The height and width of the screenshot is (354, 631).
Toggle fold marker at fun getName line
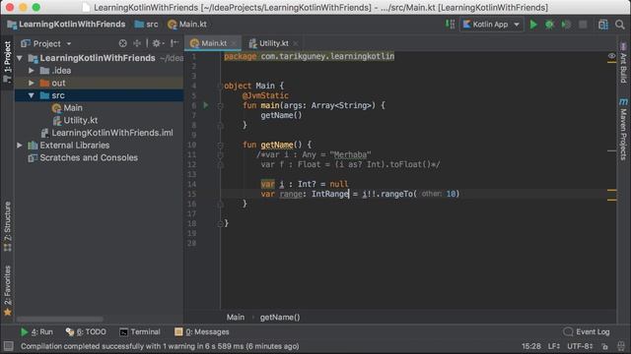tap(220, 145)
